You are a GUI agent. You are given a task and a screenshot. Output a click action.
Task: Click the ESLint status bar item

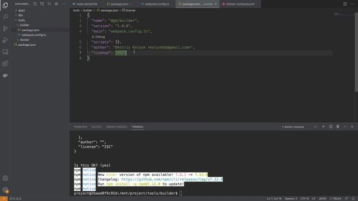[x=336, y=199]
